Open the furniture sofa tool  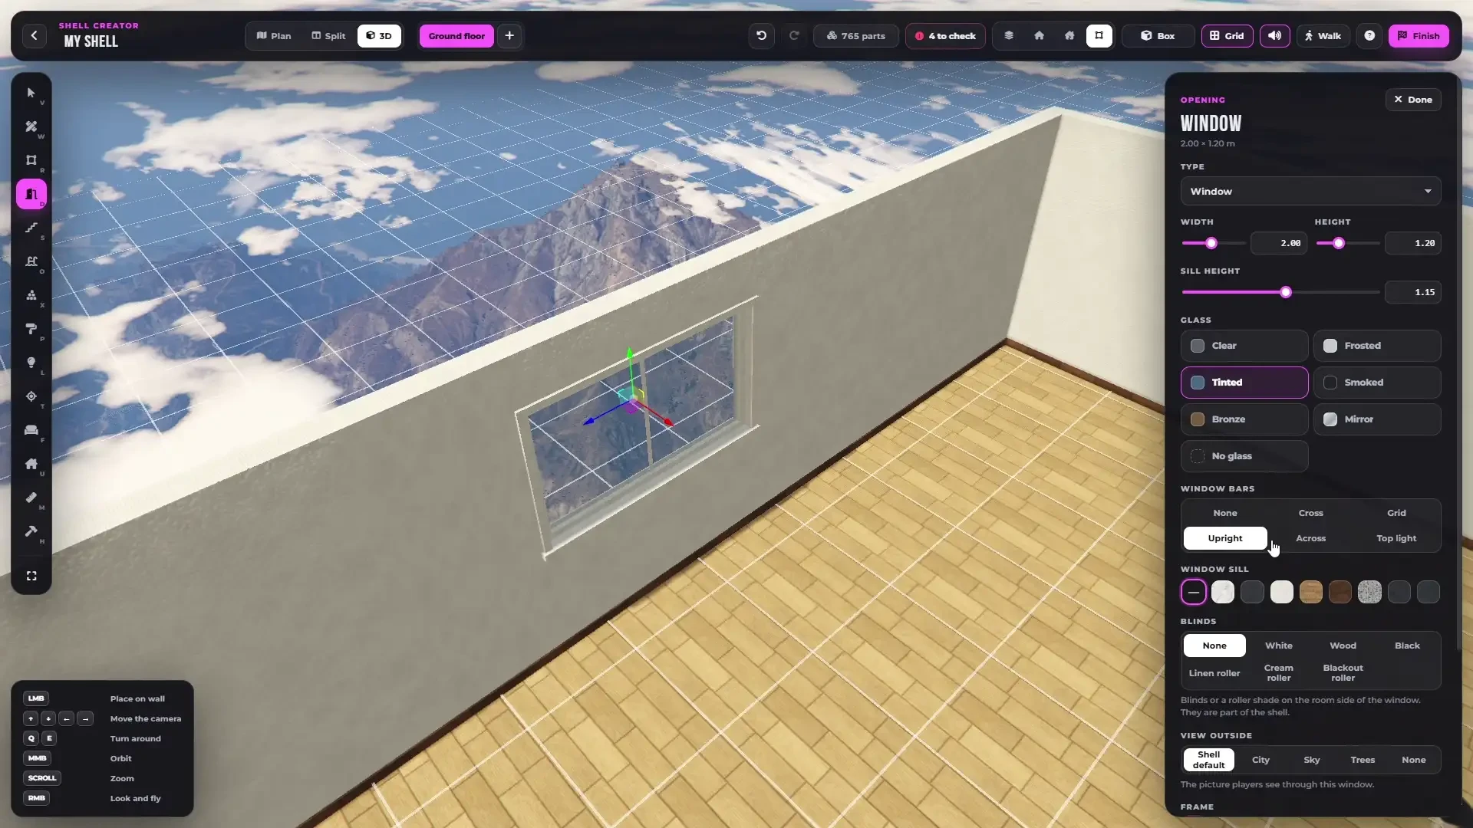point(31,430)
